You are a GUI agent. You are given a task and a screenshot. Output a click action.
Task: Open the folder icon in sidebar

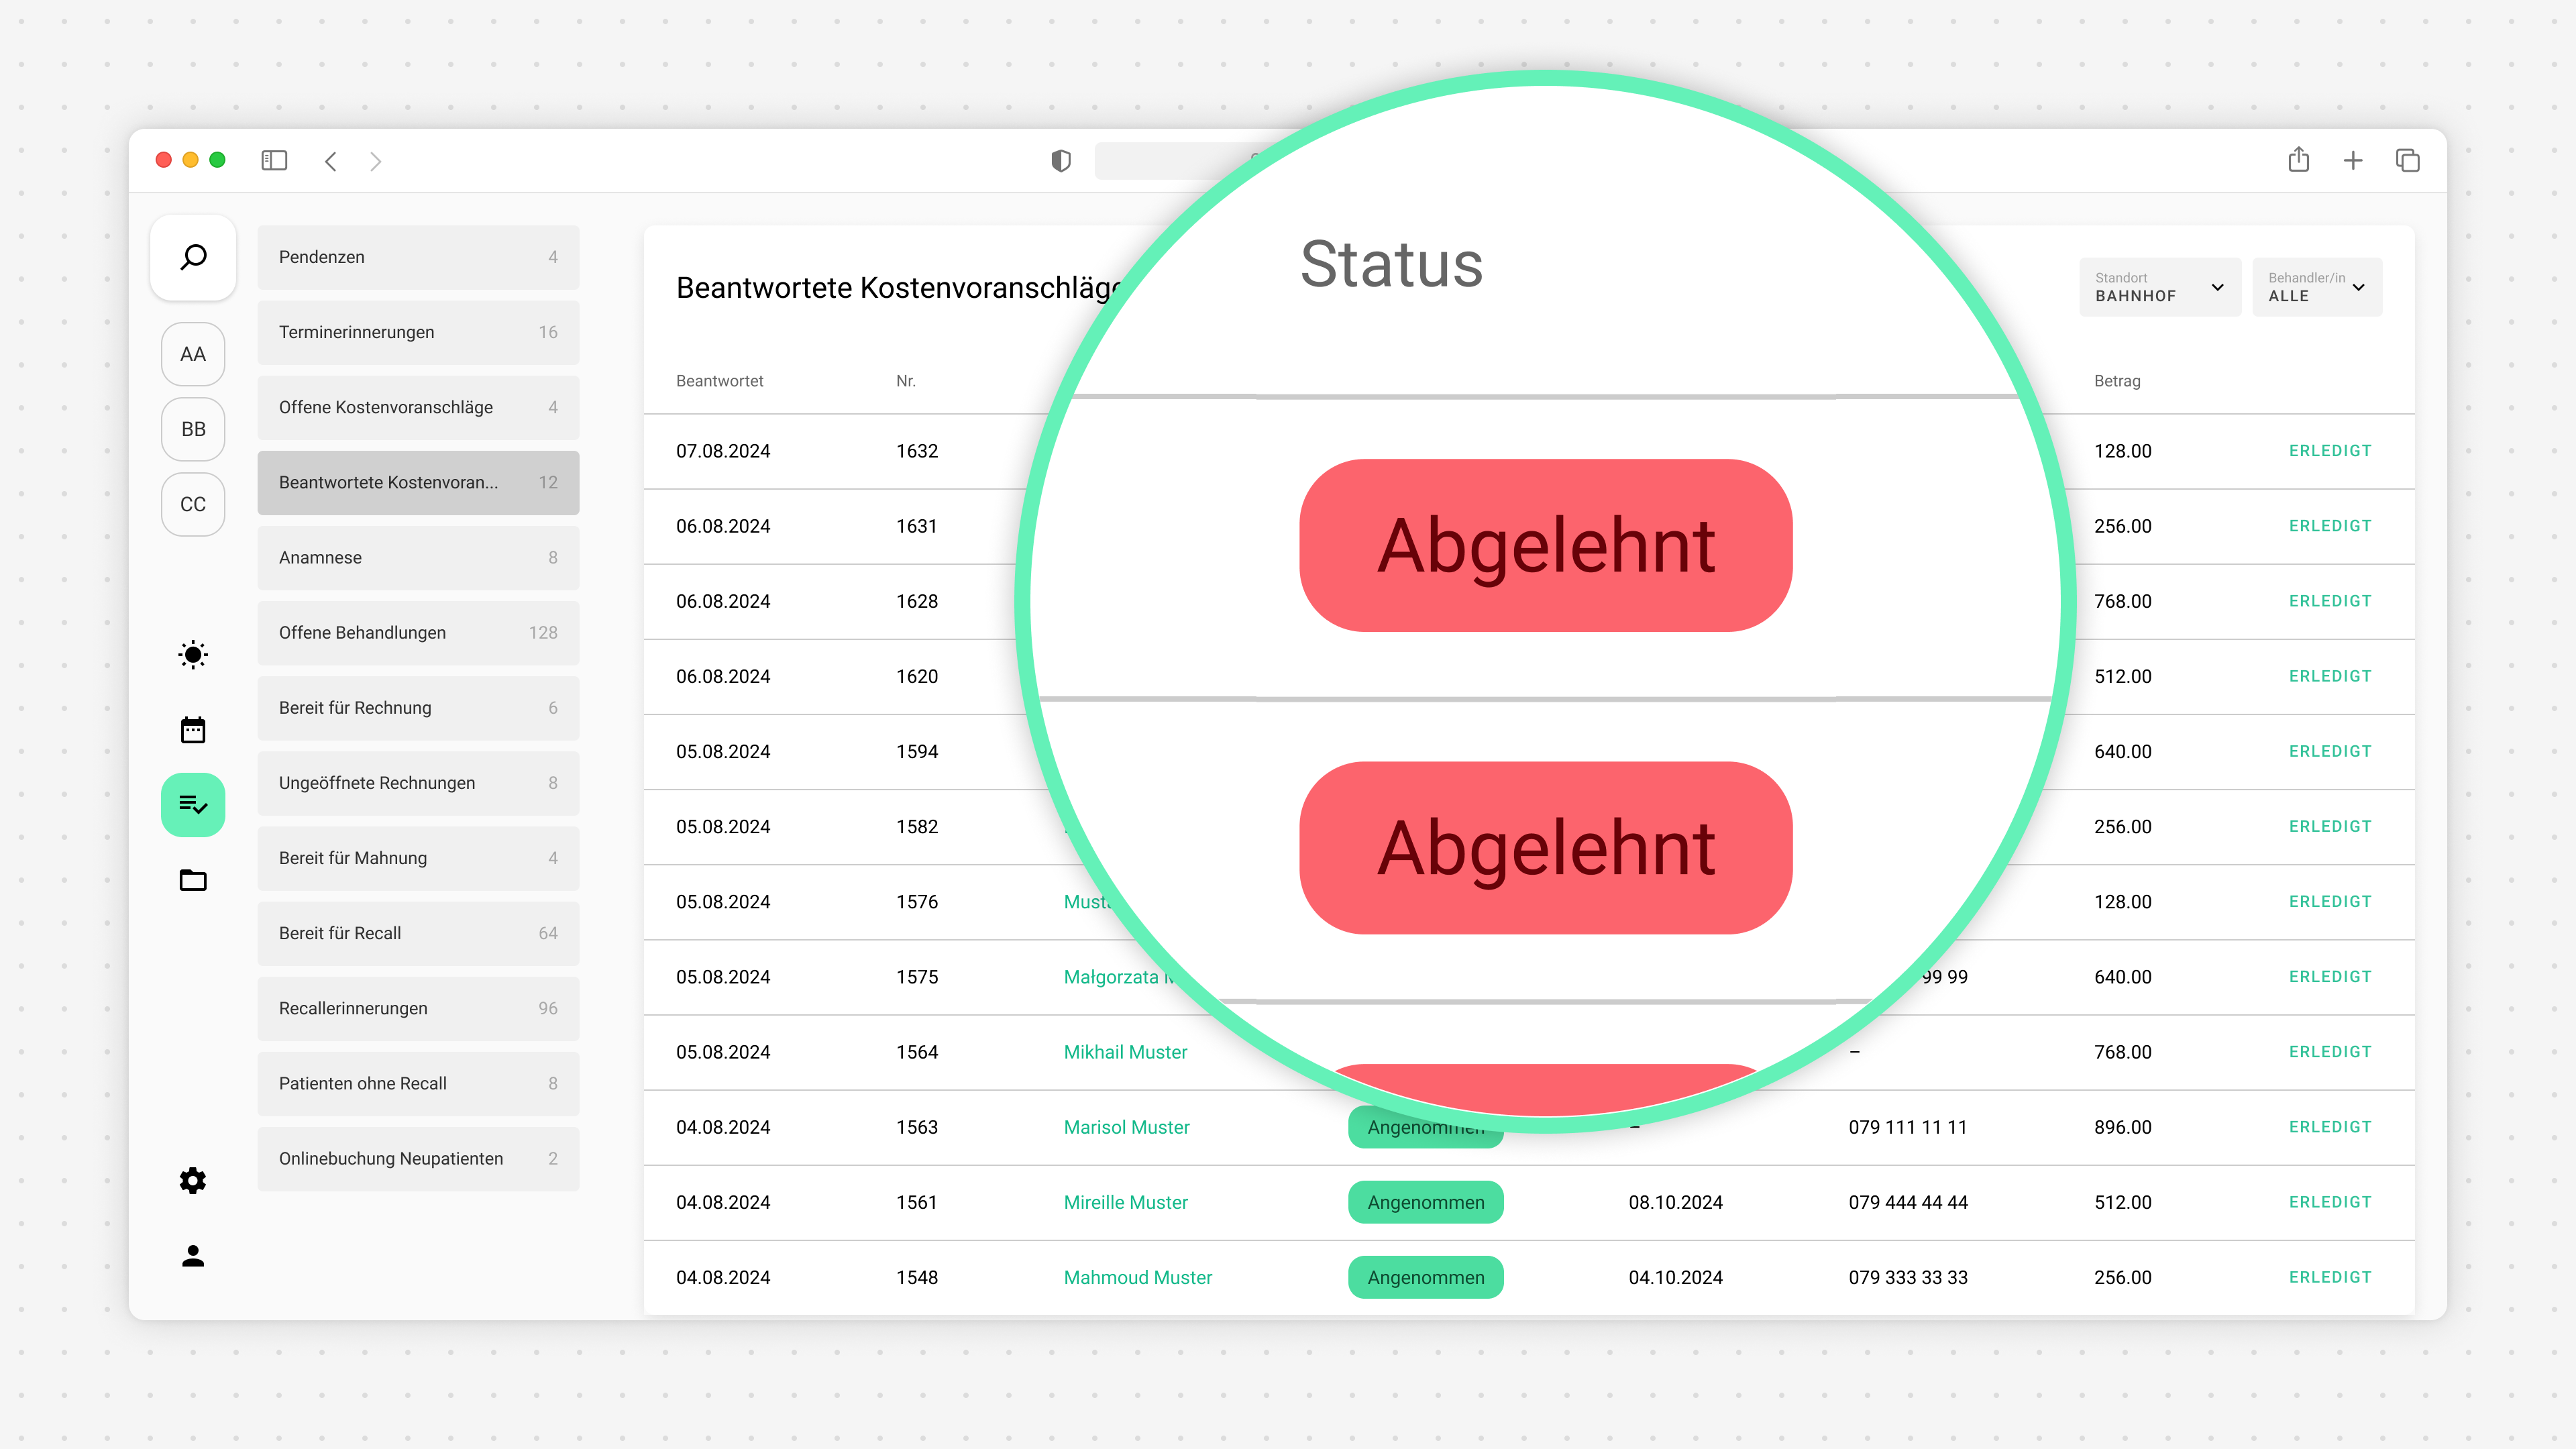click(x=193, y=880)
